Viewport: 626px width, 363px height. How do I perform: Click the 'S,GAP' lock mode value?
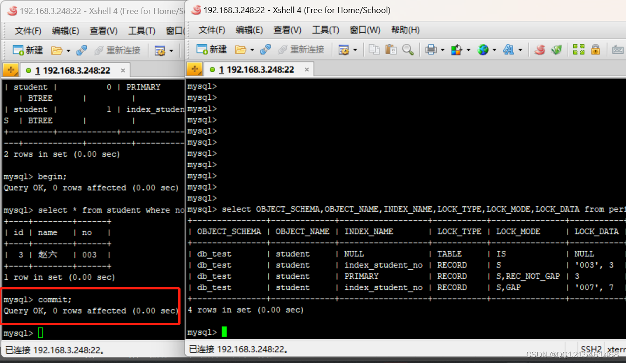click(508, 288)
